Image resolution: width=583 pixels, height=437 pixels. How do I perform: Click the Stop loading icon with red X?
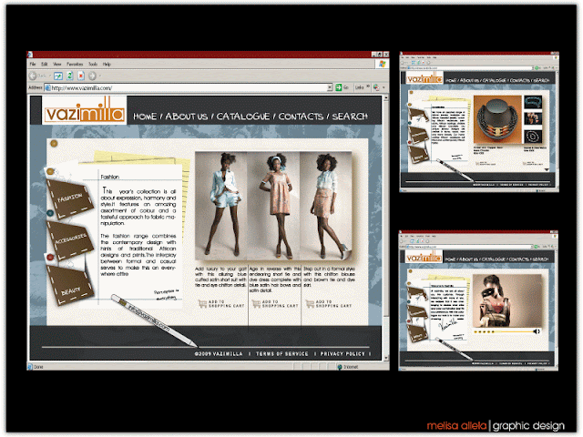pos(81,76)
